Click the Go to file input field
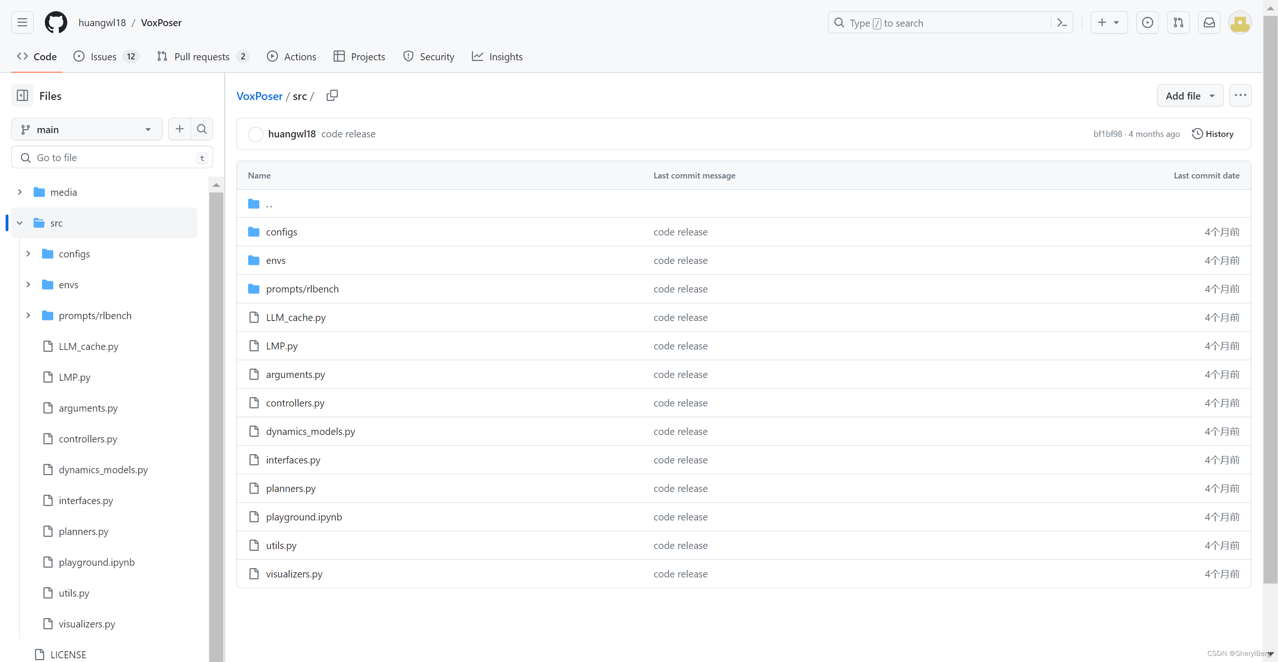1278x662 pixels. pos(112,158)
